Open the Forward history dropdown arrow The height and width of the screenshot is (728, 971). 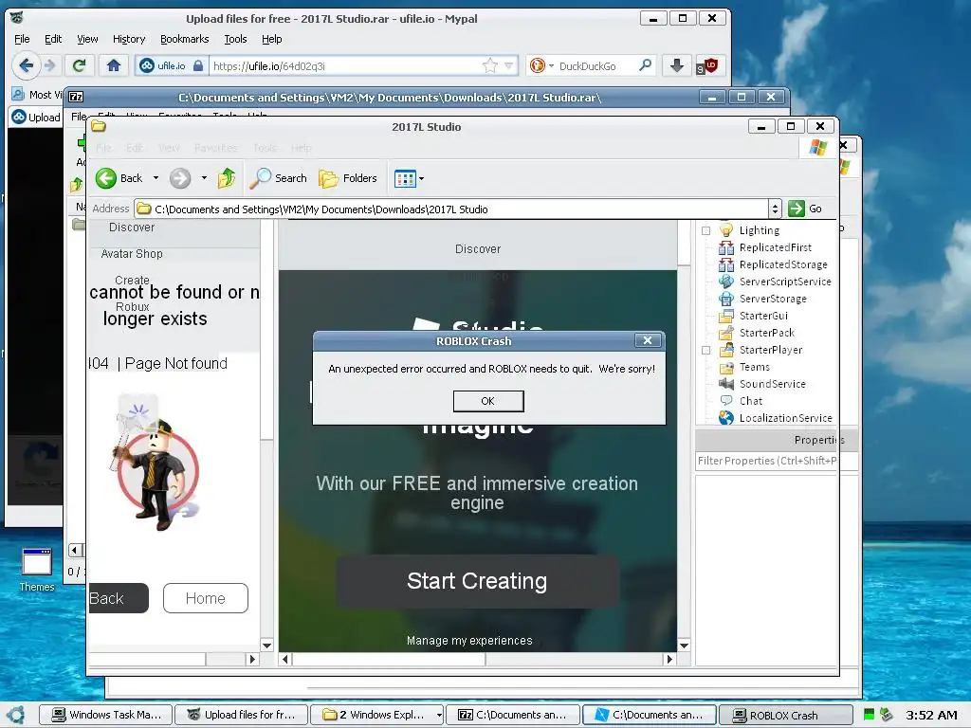(x=204, y=178)
